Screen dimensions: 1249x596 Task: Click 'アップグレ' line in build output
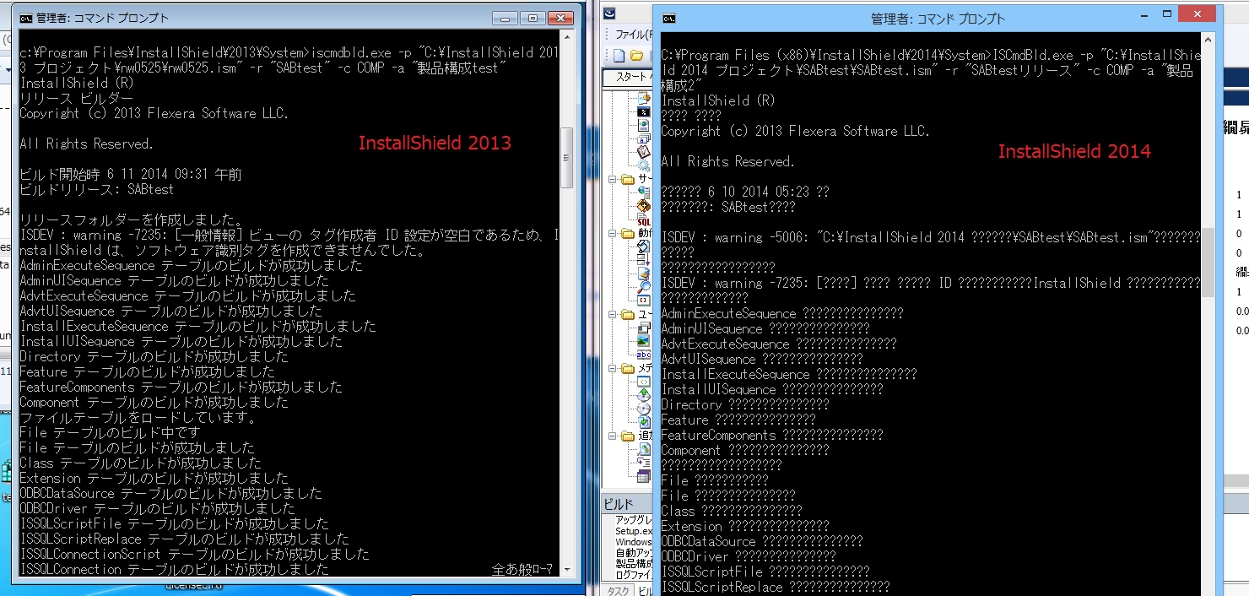[x=633, y=520]
